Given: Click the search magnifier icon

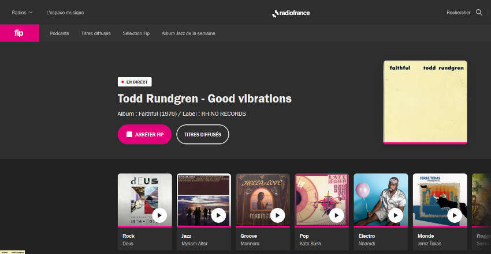Looking at the screenshot, I should point(479,13).
